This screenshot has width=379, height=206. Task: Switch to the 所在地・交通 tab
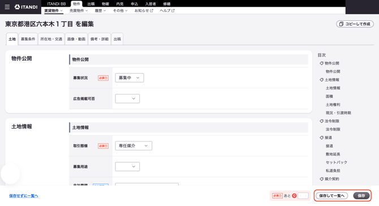(51, 39)
